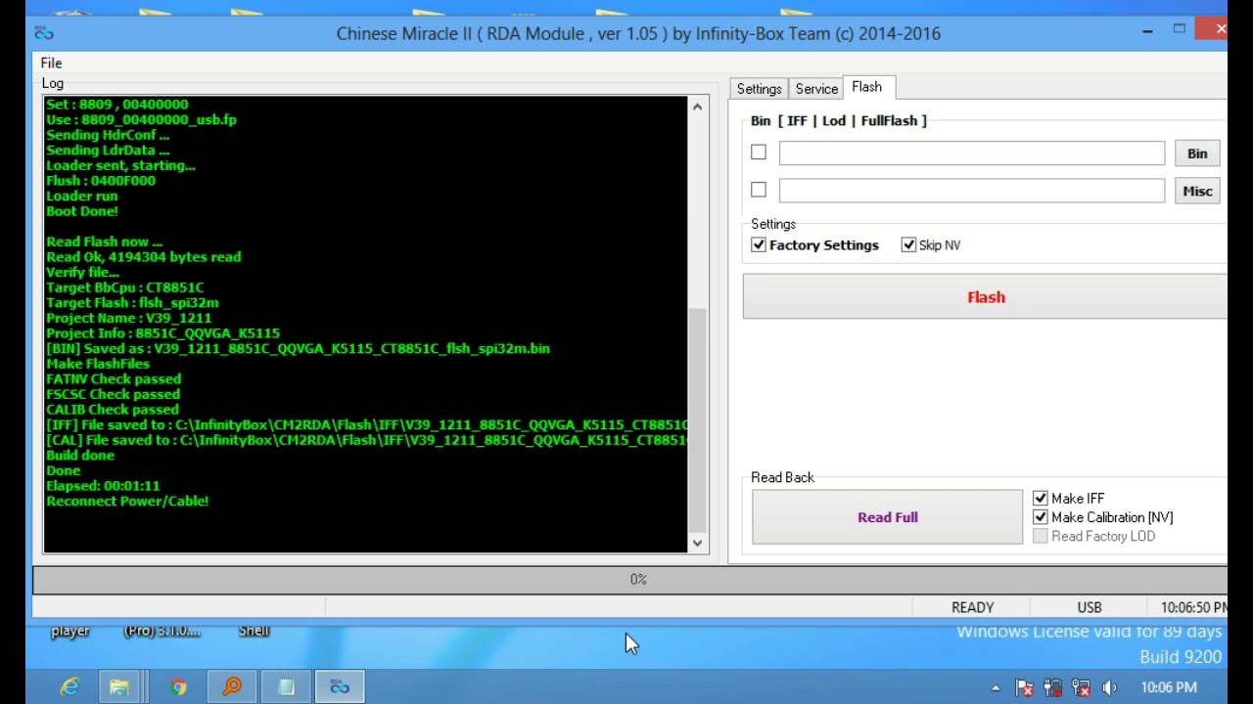This screenshot has width=1253, height=704.
Task: Click the log scrollbar down arrow
Action: pyautogui.click(x=698, y=543)
